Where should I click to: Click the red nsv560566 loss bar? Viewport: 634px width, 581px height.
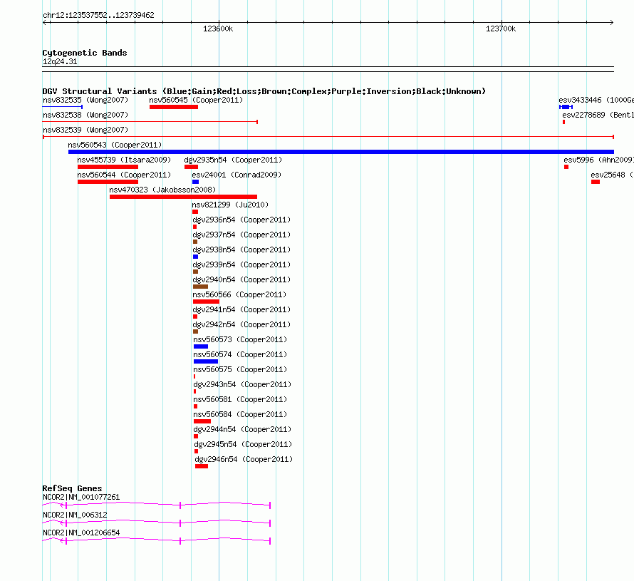click(x=206, y=302)
